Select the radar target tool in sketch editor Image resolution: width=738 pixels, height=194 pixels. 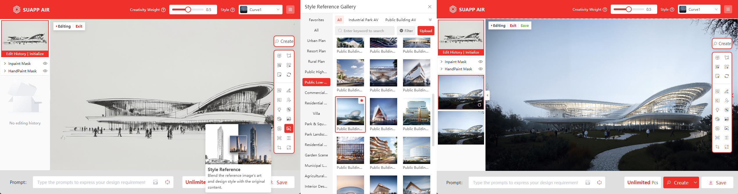279,56
